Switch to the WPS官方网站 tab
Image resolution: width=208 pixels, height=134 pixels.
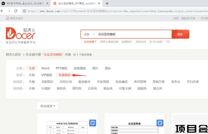25,4
